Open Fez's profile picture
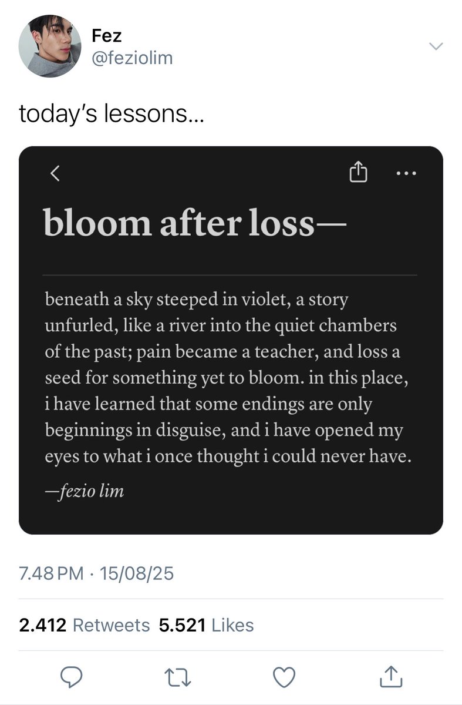462x705 pixels. pos(49,46)
